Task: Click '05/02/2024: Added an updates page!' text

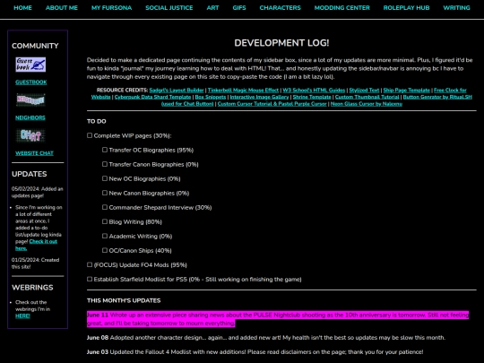Action: pyautogui.click(x=38, y=192)
